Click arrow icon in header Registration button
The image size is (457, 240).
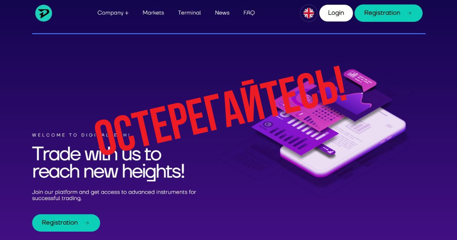coord(409,13)
